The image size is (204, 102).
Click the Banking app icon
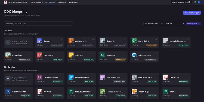(39, 41)
